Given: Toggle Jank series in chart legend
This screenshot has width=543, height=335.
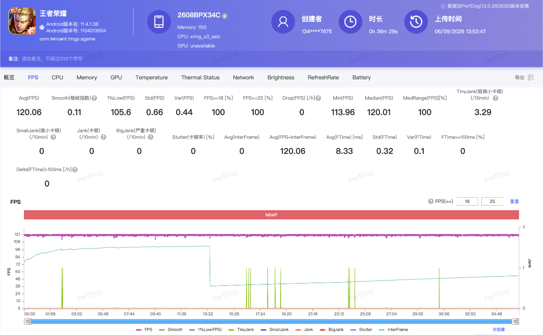Looking at the screenshot, I should pyautogui.click(x=304, y=330).
